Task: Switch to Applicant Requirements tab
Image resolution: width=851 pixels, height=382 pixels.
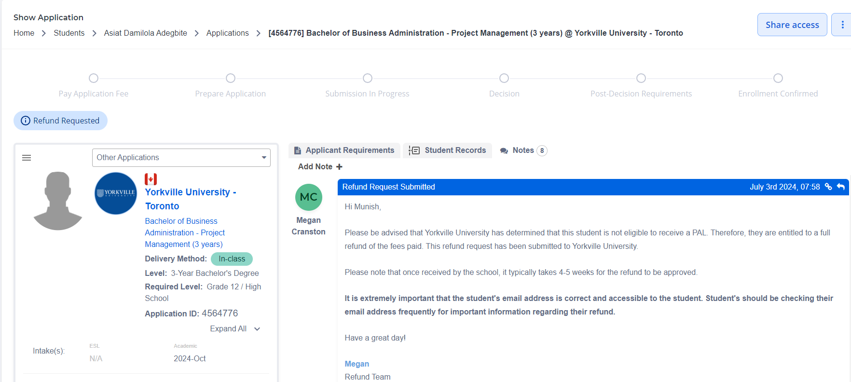Action: [344, 150]
